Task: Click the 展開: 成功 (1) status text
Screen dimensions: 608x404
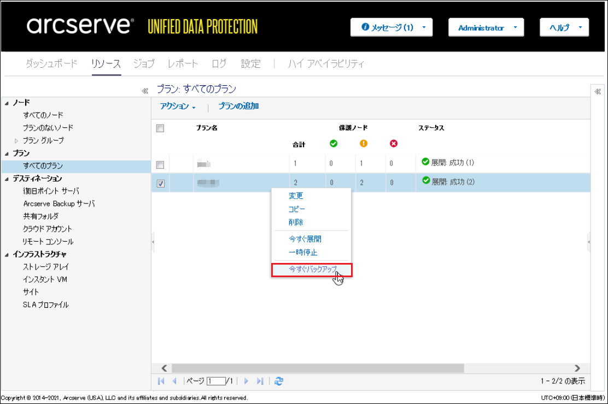Action: click(453, 163)
